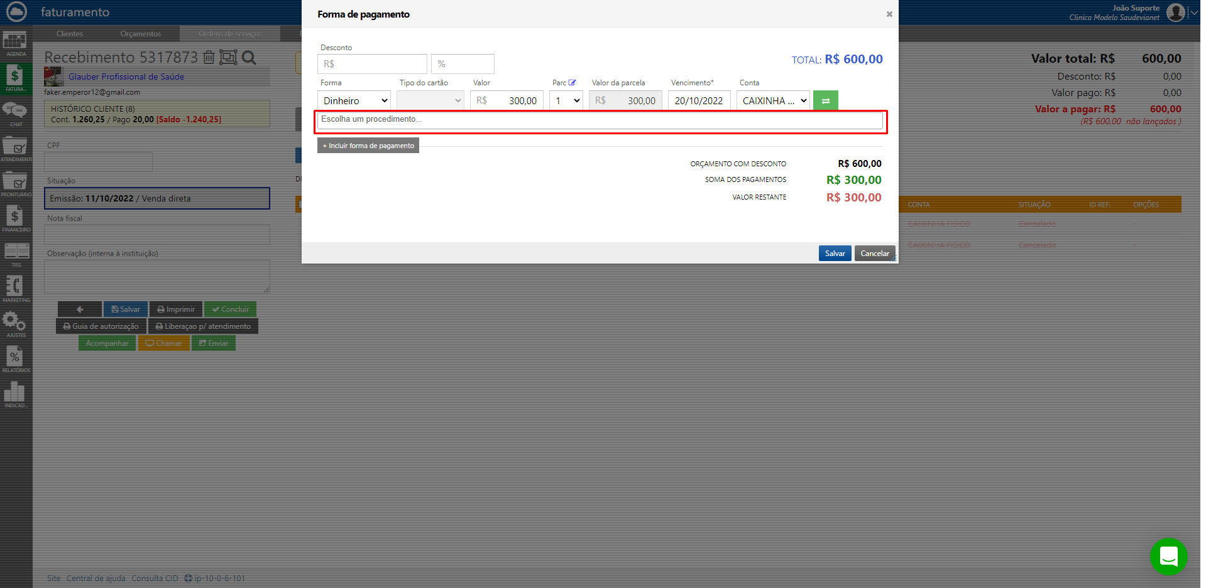Click the back arrow button

[80, 309]
